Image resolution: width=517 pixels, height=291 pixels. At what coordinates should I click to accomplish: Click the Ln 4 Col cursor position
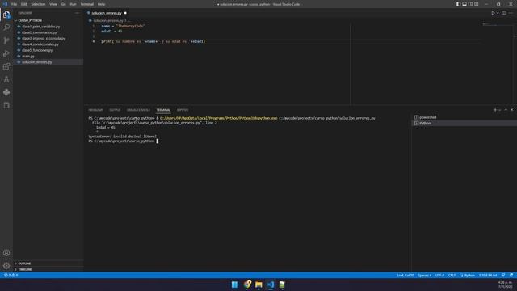[x=406, y=275]
